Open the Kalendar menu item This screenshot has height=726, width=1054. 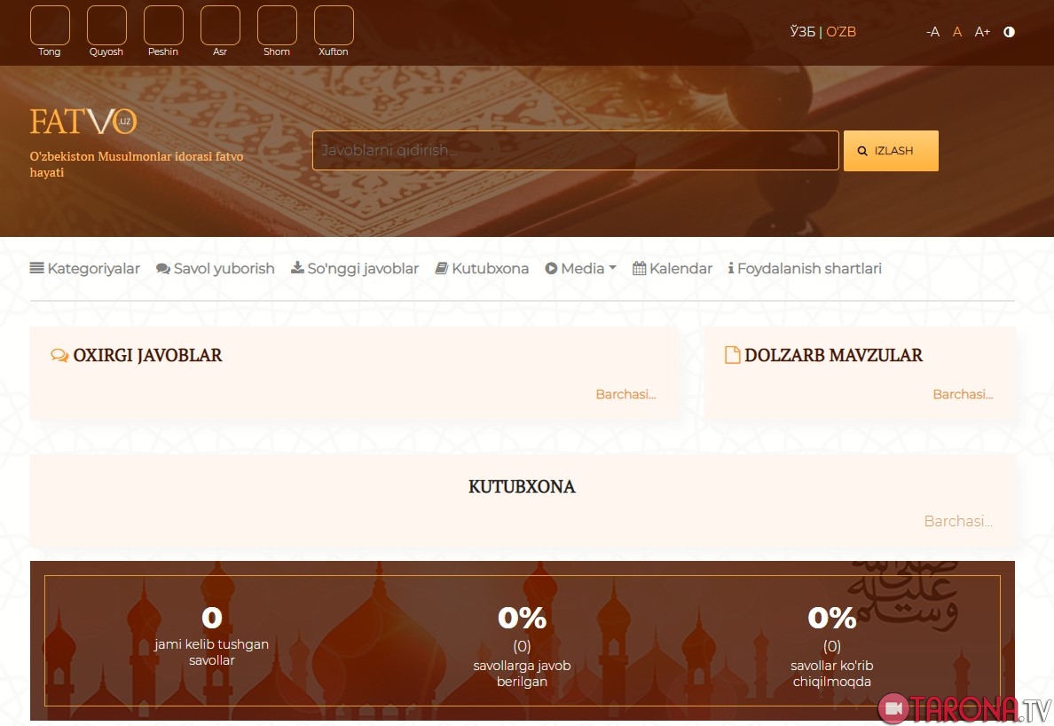673,268
